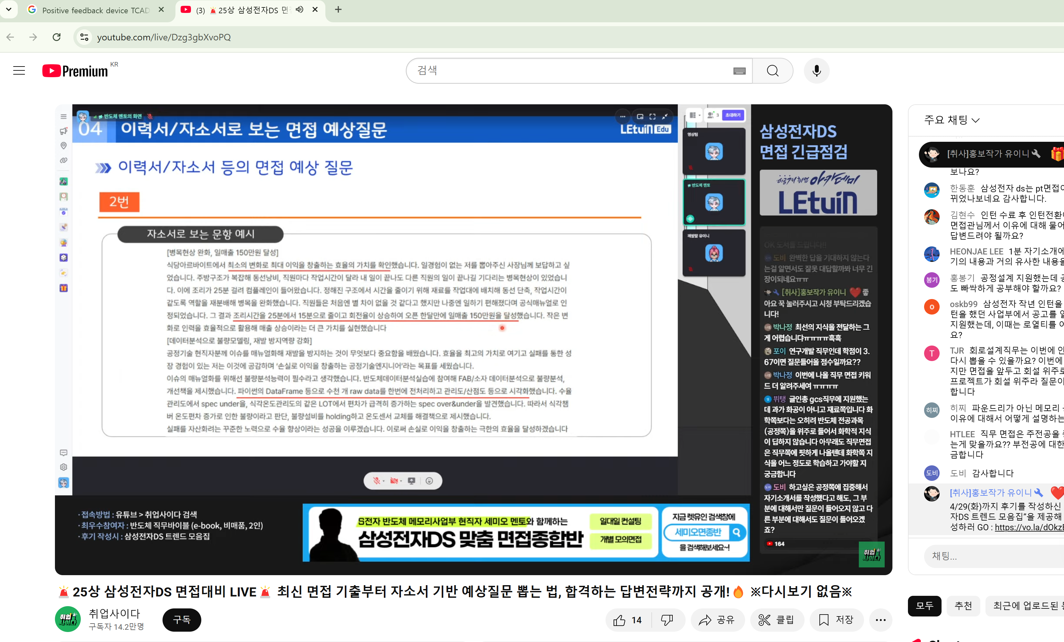1064x642 pixels.
Task: Click the YouTube search magnifier button
Action: tap(772, 71)
